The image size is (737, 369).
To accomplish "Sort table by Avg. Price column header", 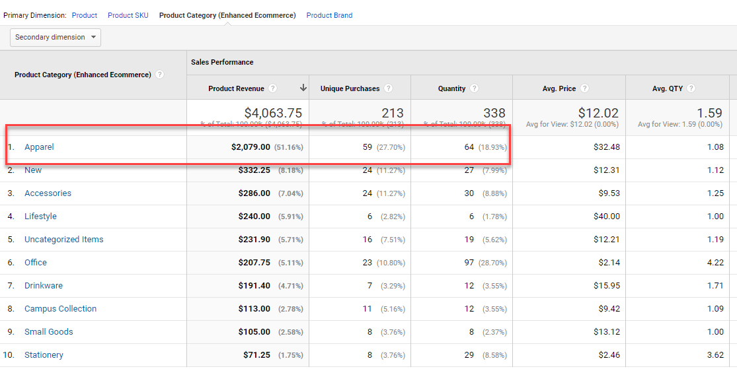I will (559, 88).
